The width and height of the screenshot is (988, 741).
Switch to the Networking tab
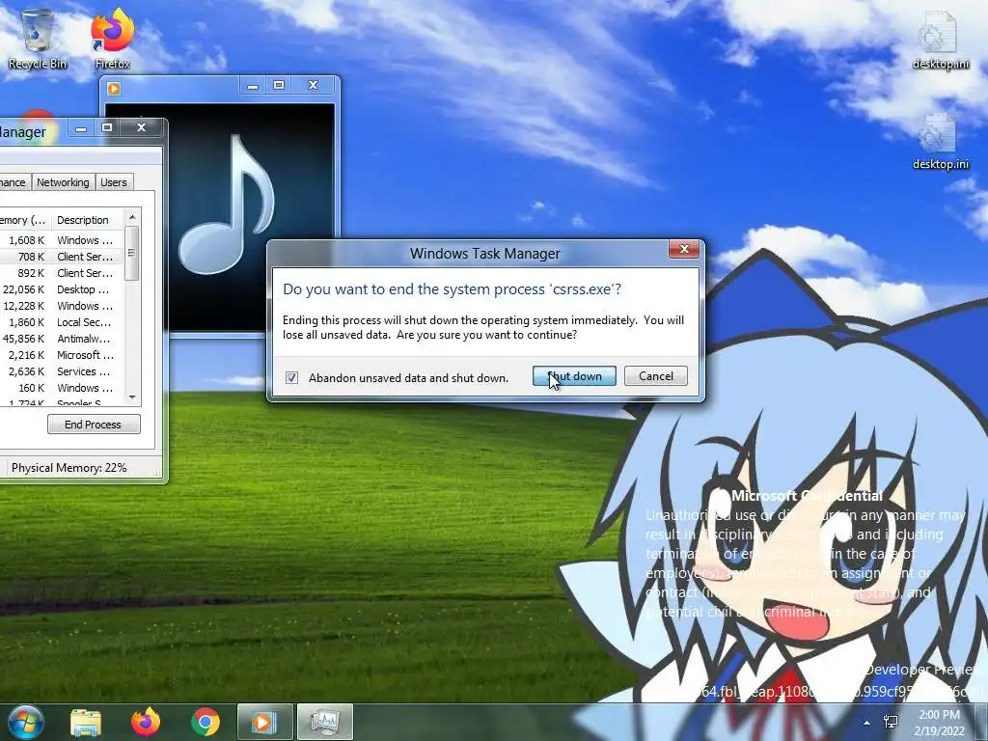click(63, 182)
